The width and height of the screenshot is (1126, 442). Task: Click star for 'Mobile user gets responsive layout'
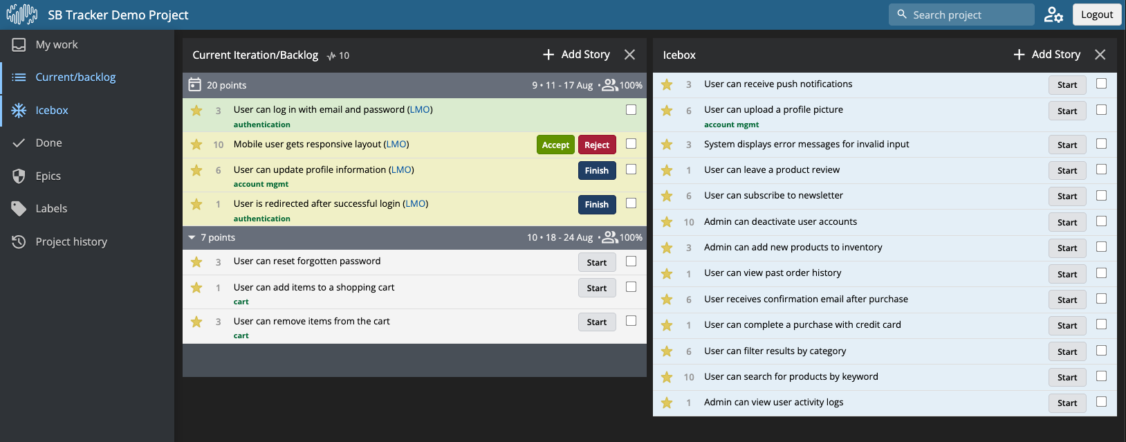tap(196, 145)
